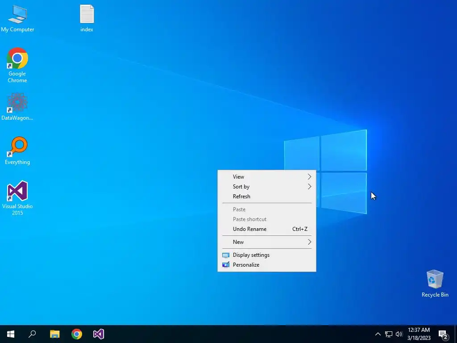Open the volume speaker tray icon
Screen dimensions: 457x343
[399, 334]
